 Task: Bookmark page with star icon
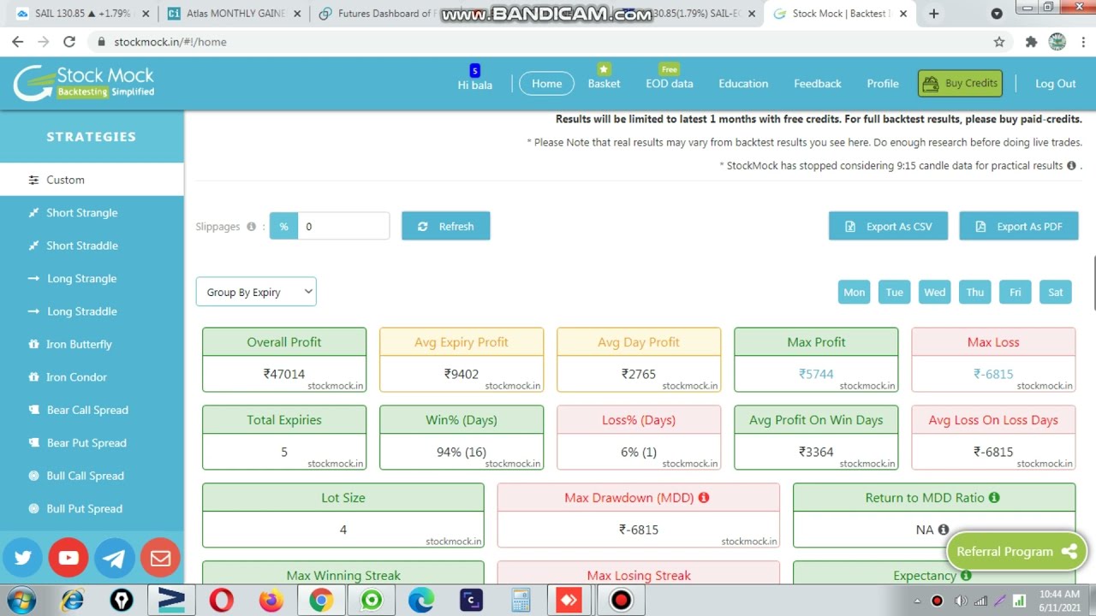point(999,41)
